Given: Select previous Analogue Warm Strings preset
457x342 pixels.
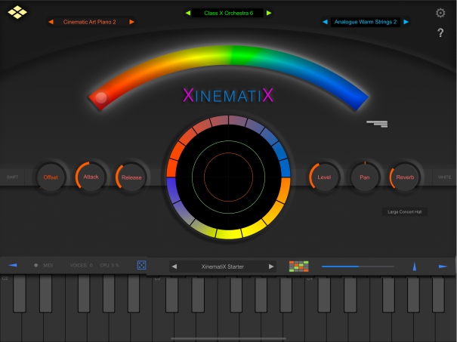Looking at the screenshot, I should click(x=326, y=22).
